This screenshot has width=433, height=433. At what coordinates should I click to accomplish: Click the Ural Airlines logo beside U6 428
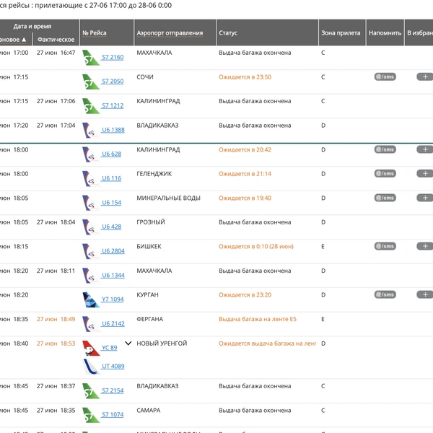pos(91,227)
